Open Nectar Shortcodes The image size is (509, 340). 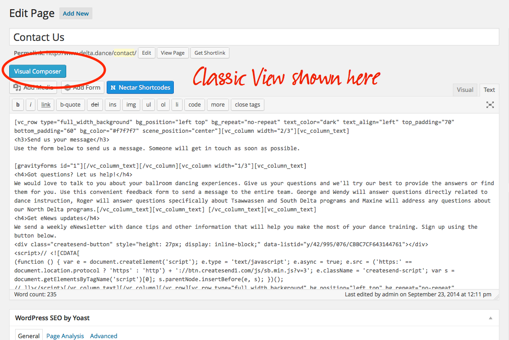tap(140, 87)
